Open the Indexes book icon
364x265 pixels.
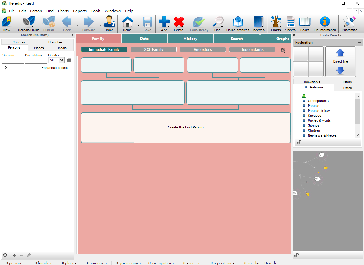(258, 22)
